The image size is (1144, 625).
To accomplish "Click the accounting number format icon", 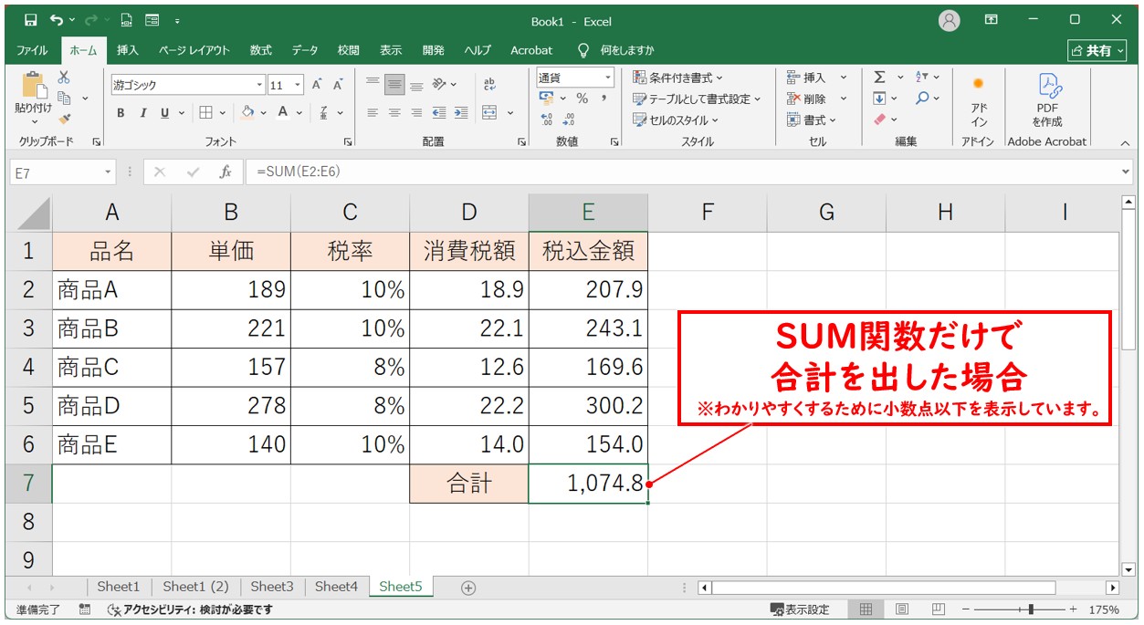I will tap(547, 99).
